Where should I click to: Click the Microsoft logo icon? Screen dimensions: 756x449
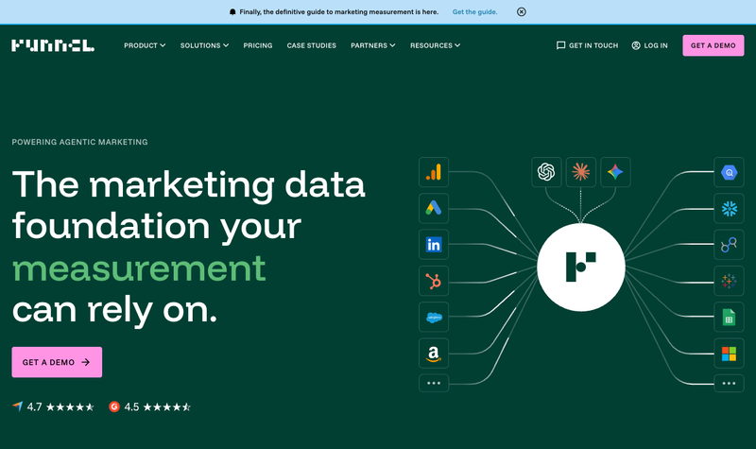[x=729, y=353]
